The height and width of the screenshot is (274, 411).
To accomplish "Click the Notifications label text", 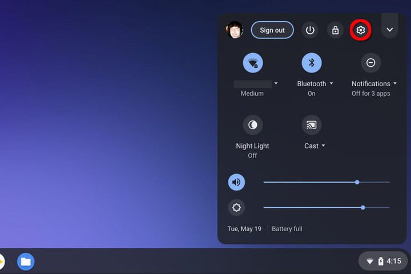I will point(371,84).
